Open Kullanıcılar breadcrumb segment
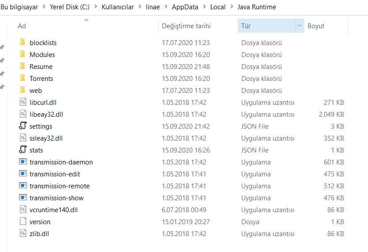Image resolution: width=368 pixels, height=252 pixels. coord(118,7)
